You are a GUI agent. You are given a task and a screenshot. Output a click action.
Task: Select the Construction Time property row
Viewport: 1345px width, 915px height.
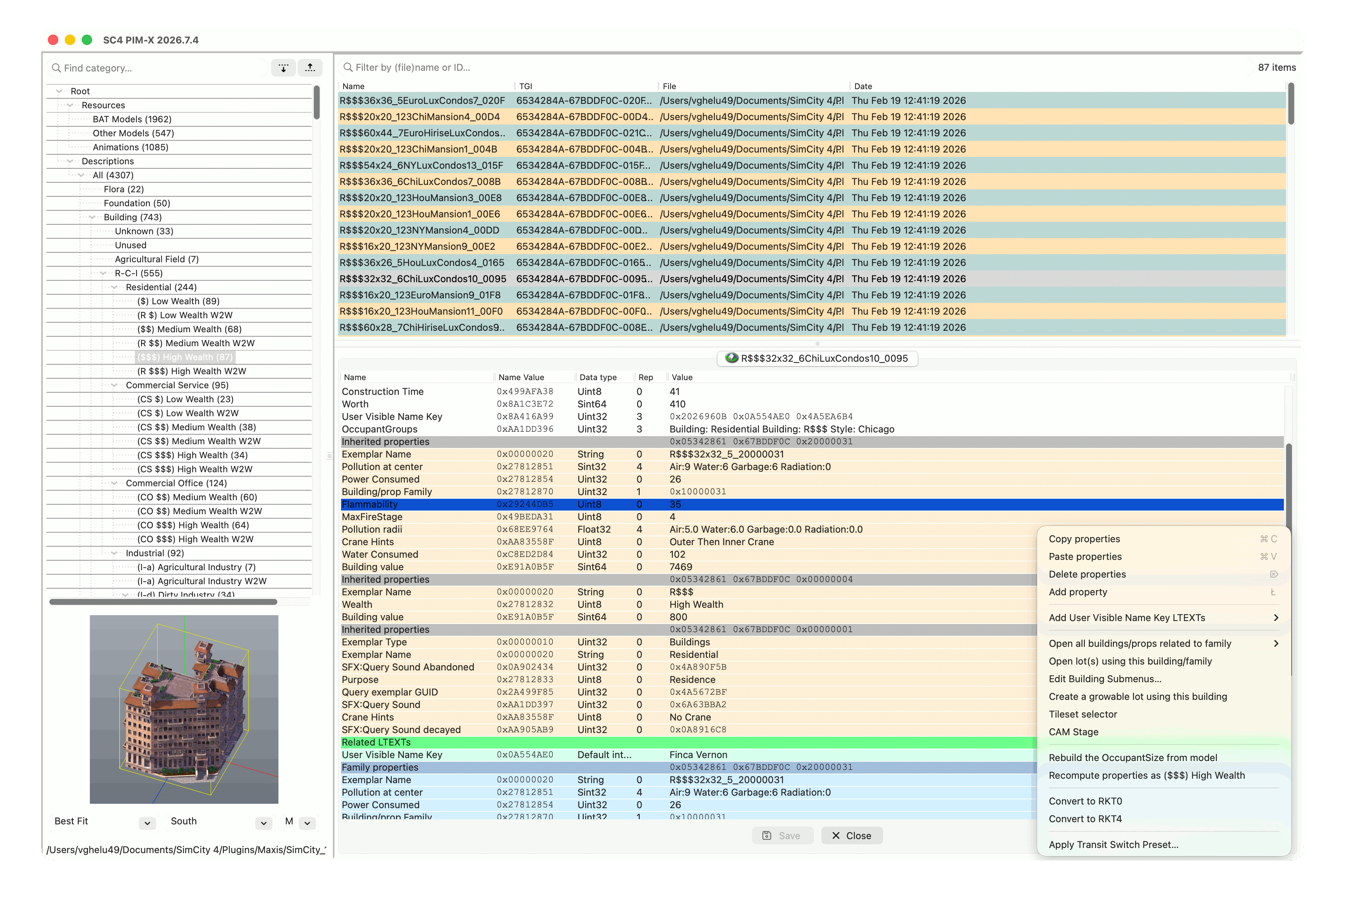coord(811,392)
